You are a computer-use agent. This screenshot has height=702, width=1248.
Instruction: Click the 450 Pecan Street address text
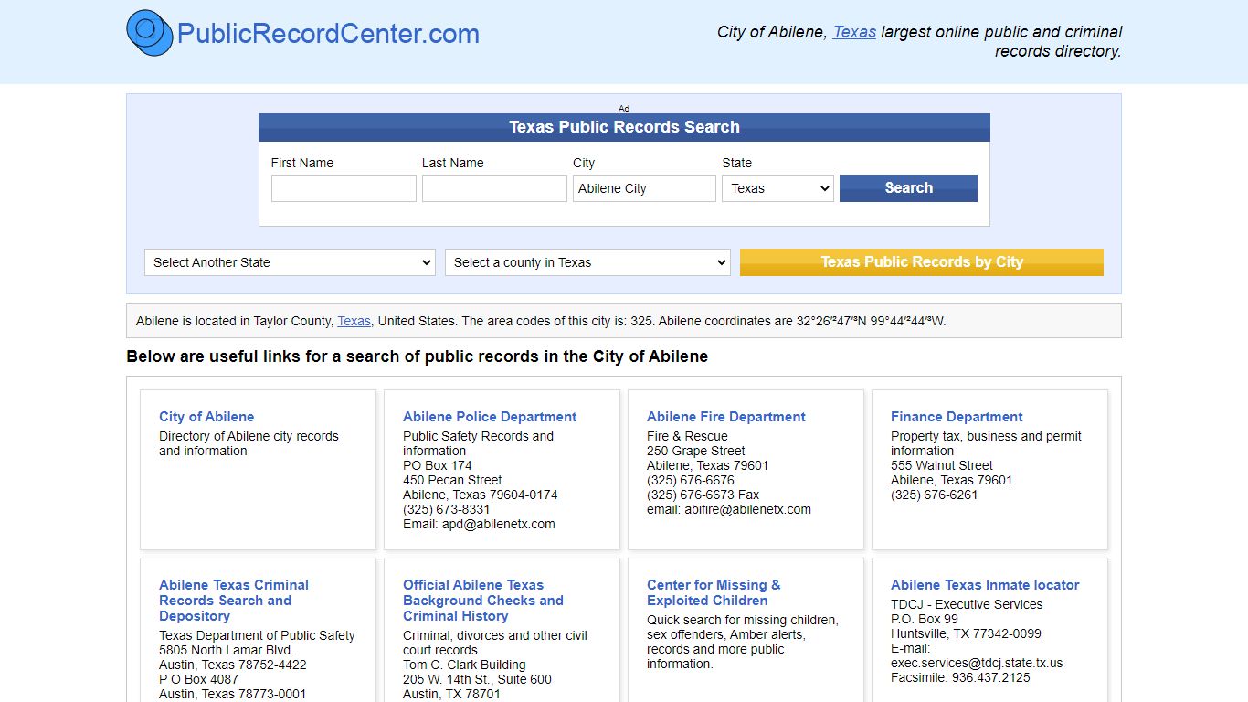tap(452, 480)
